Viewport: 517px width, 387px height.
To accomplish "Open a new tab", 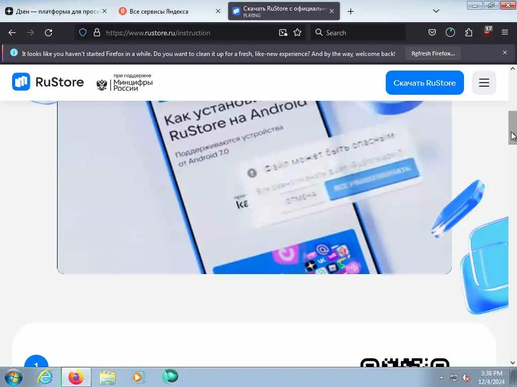I will click(x=350, y=12).
